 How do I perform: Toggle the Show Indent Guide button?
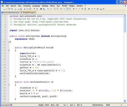point(67,9)
